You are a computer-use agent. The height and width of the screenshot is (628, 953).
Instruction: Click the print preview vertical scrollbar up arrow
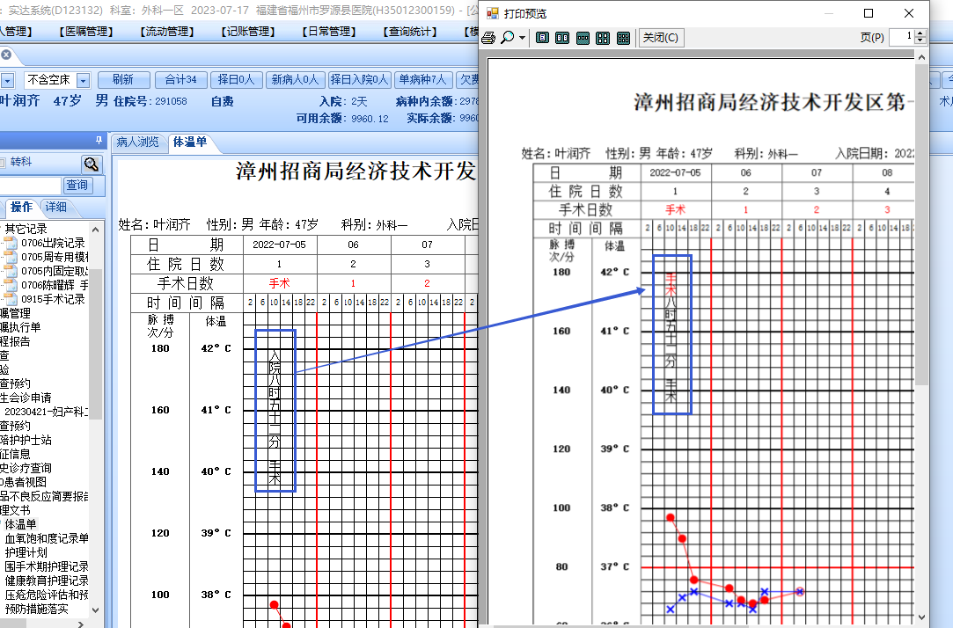click(x=921, y=57)
